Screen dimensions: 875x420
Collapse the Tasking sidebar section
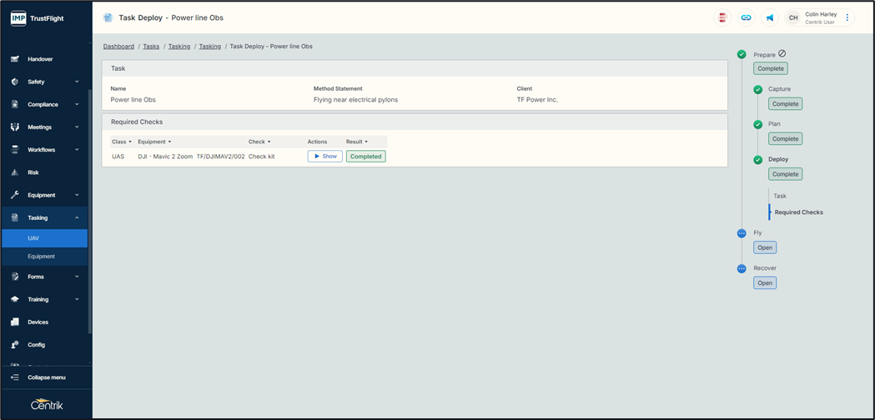[x=77, y=217]
